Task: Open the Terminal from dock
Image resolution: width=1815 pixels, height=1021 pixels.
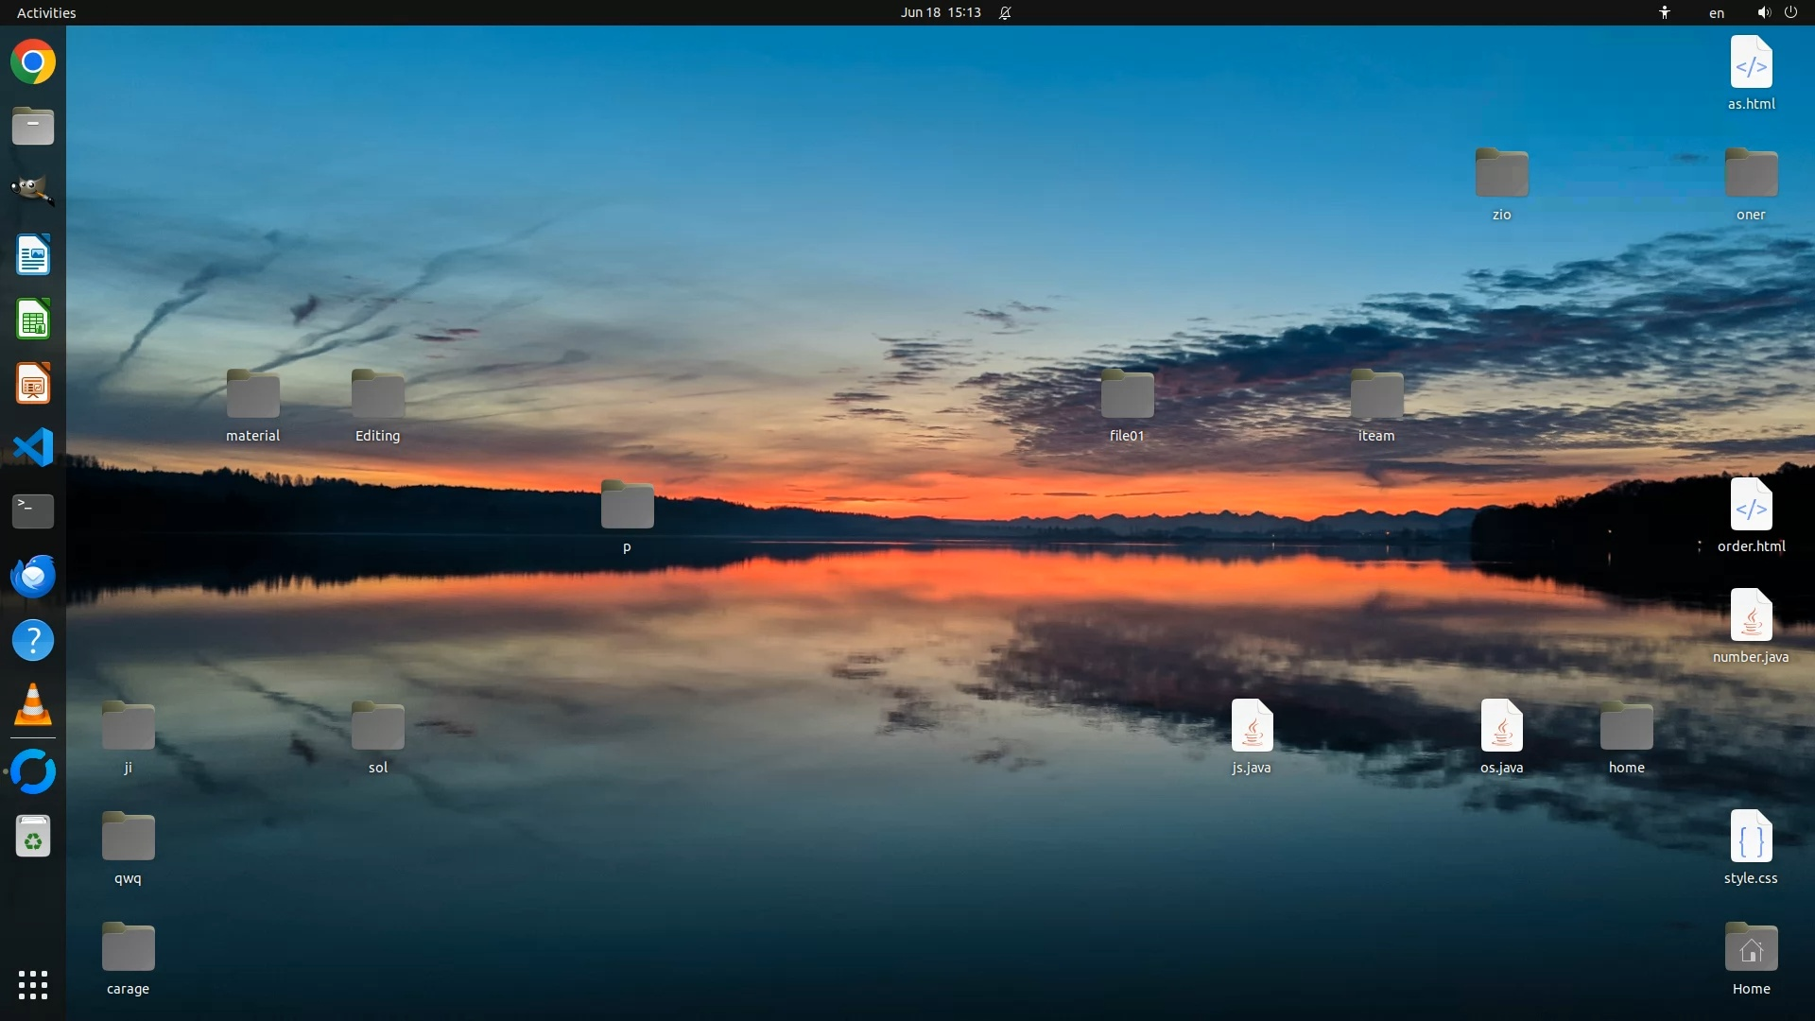Action: click(x=33, y=511)
